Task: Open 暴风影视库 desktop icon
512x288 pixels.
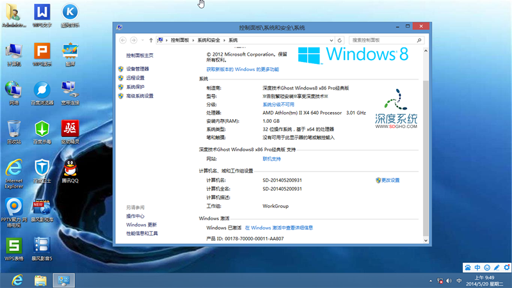Action: click(42, 210)
